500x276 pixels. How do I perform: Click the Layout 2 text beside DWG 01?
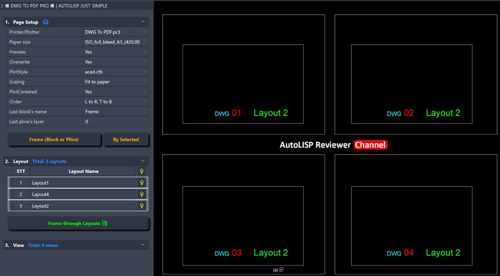[x=271, y=113]
